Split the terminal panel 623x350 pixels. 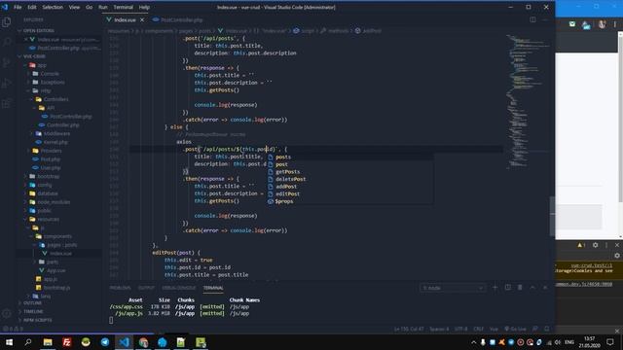pyautogui.click(x=508, y=288)
